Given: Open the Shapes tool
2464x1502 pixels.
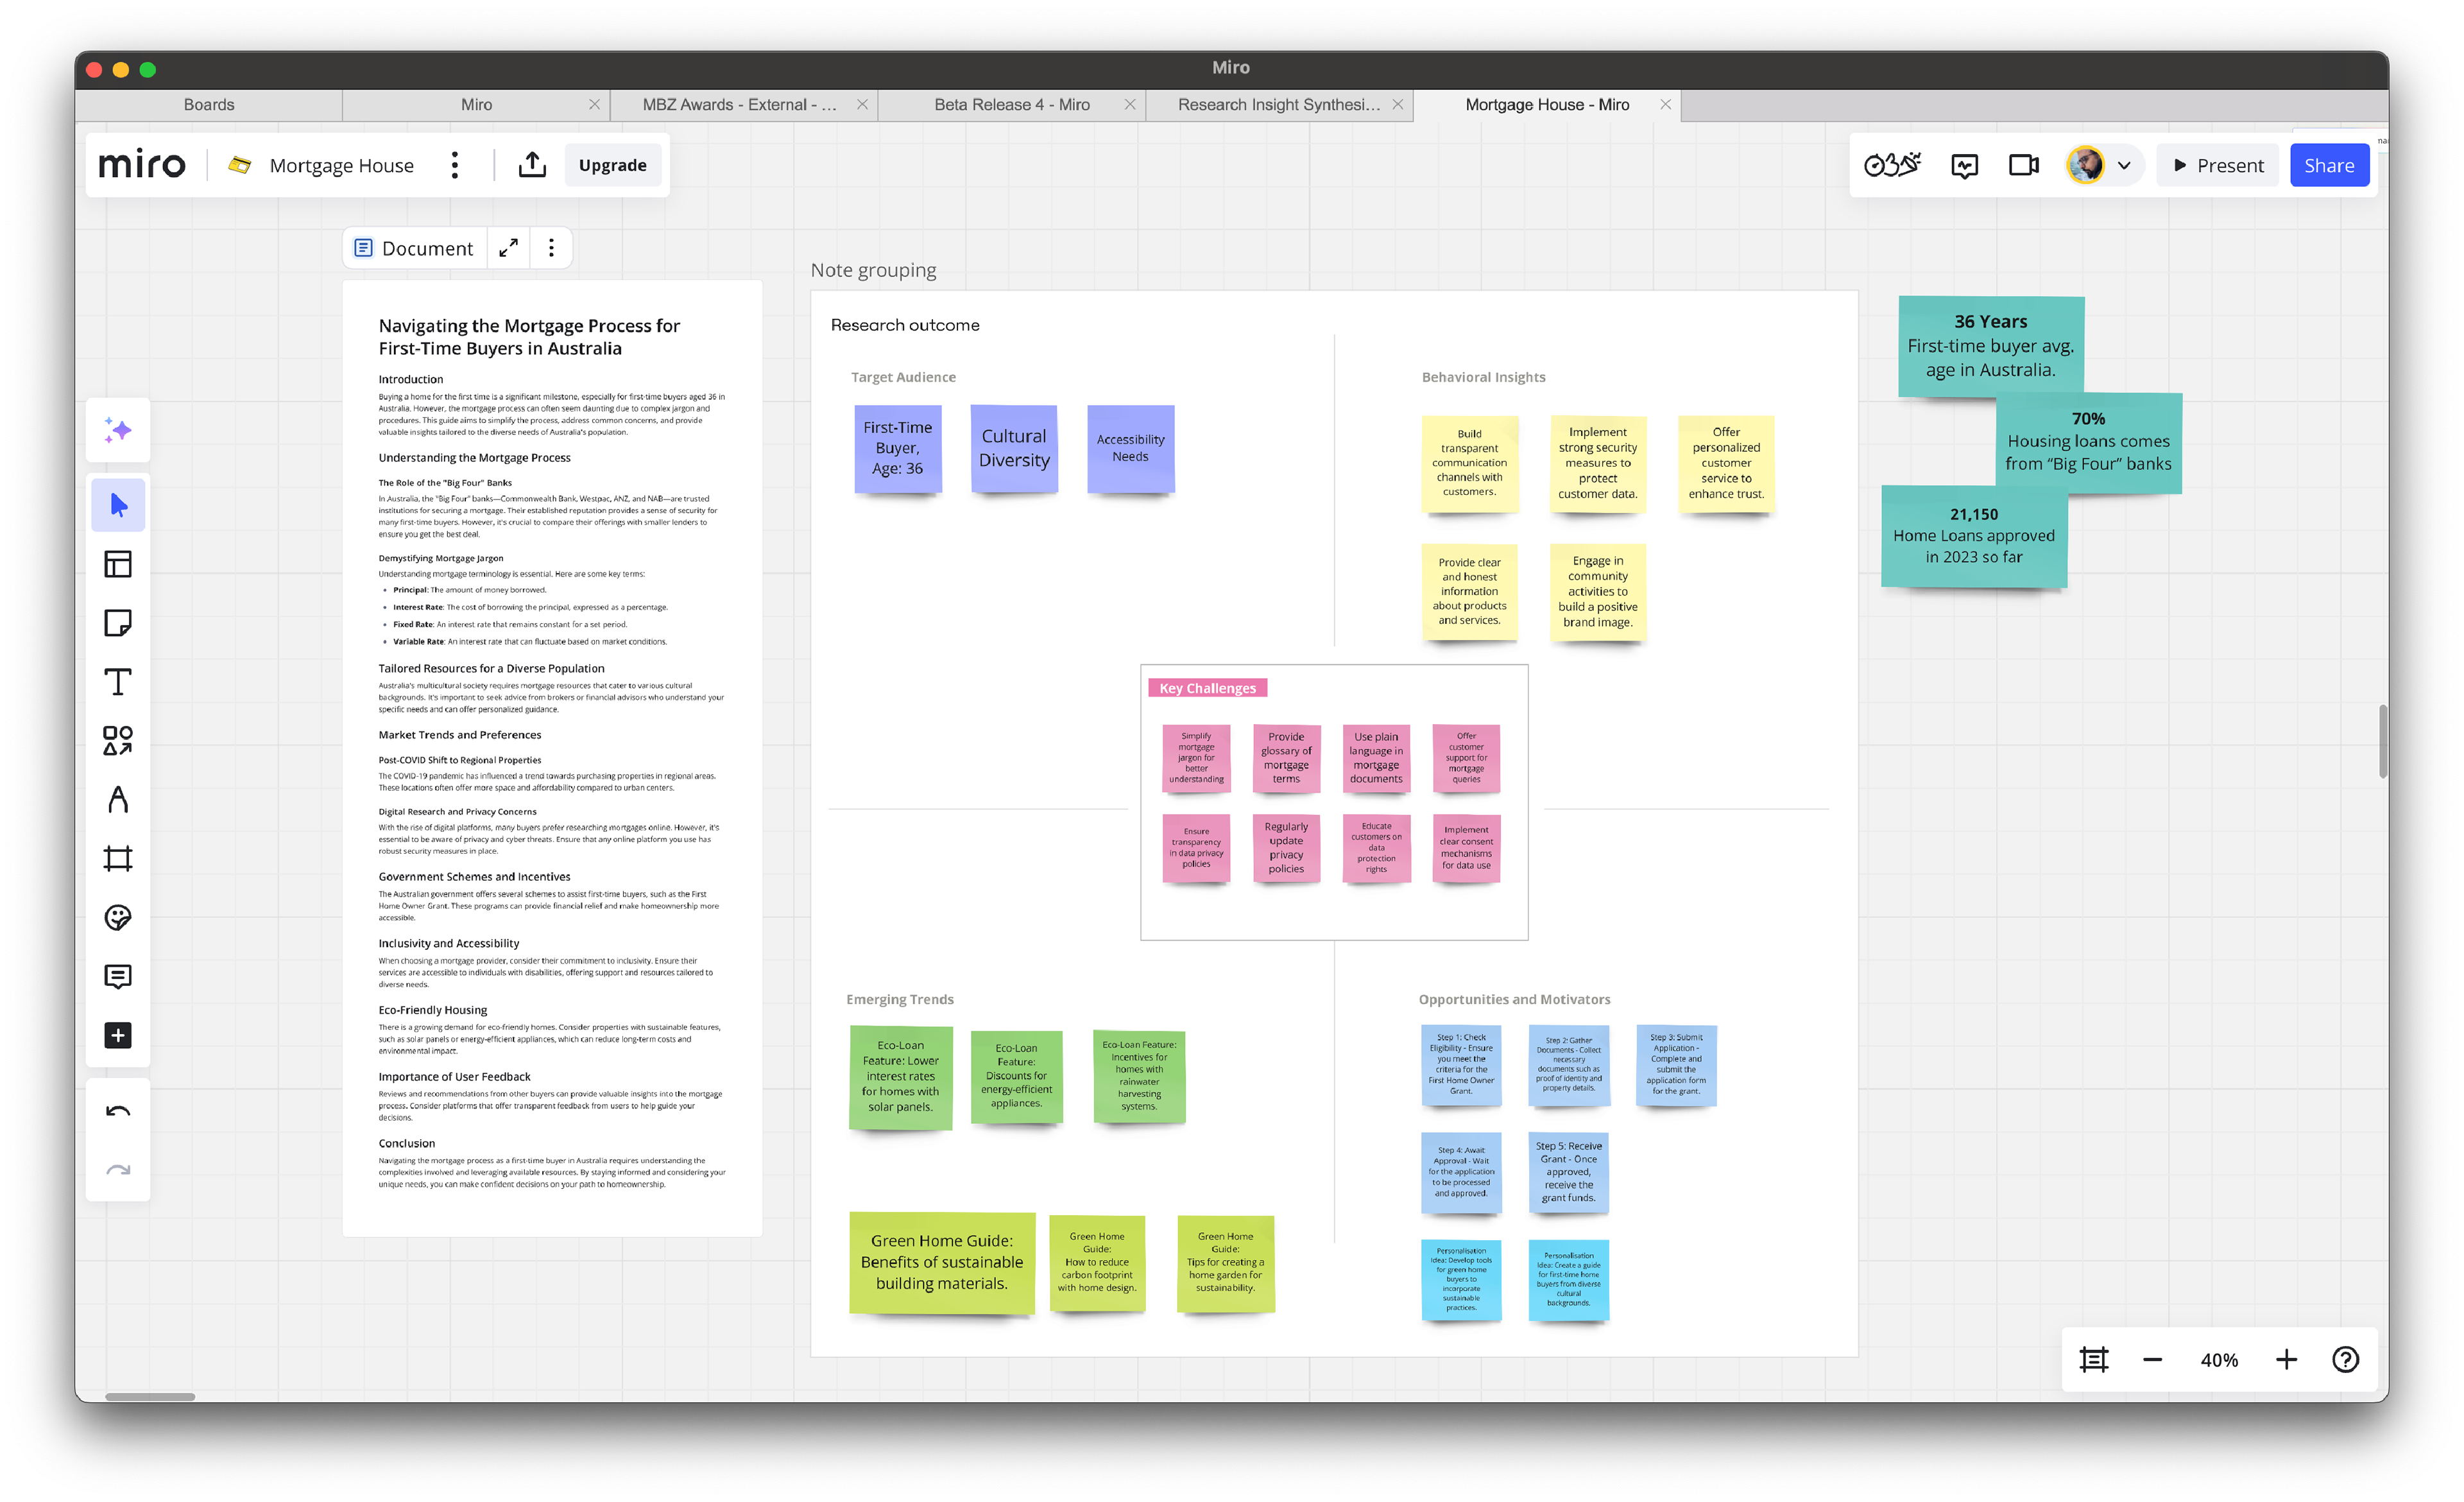Looking at the screenshot, I should [118, 741].
